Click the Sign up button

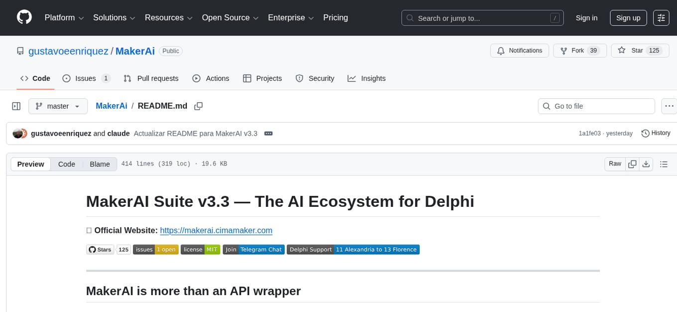[x=628, y=18]
